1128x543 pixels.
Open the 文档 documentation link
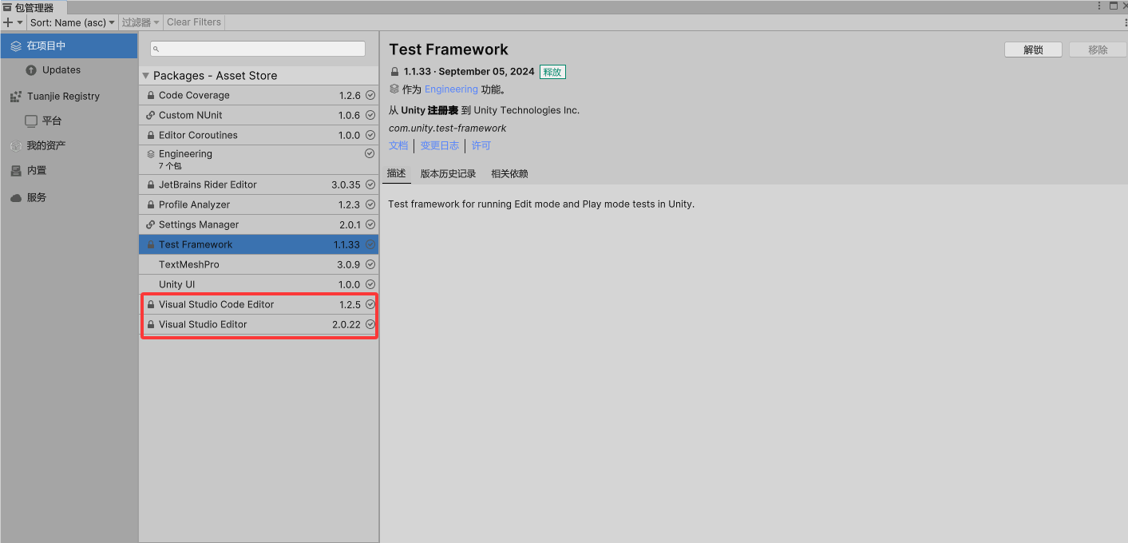398,145
